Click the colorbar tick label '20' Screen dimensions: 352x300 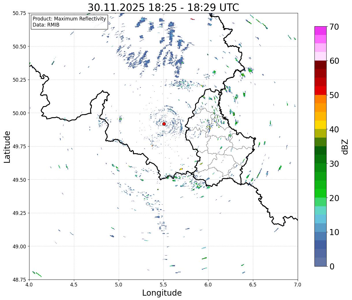(334, 198)
